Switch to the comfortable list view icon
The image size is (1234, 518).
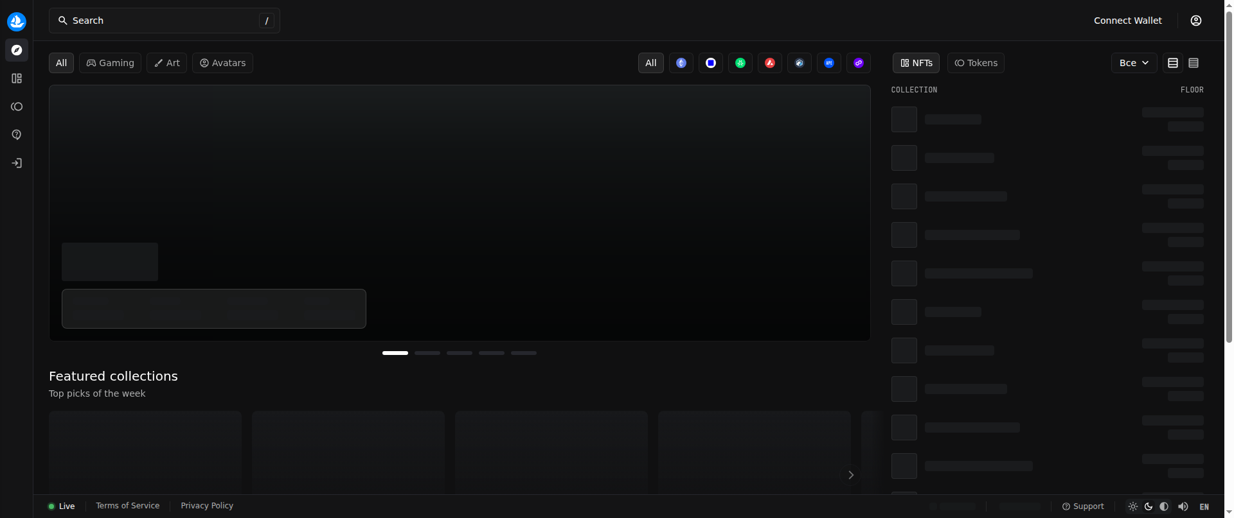(1173, 63)
